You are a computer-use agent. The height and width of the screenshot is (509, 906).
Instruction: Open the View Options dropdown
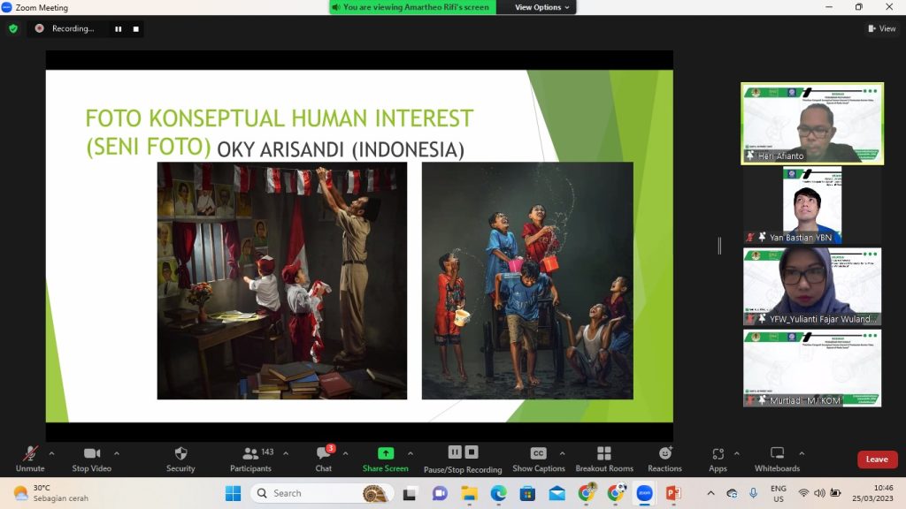(x=542, y=7)
